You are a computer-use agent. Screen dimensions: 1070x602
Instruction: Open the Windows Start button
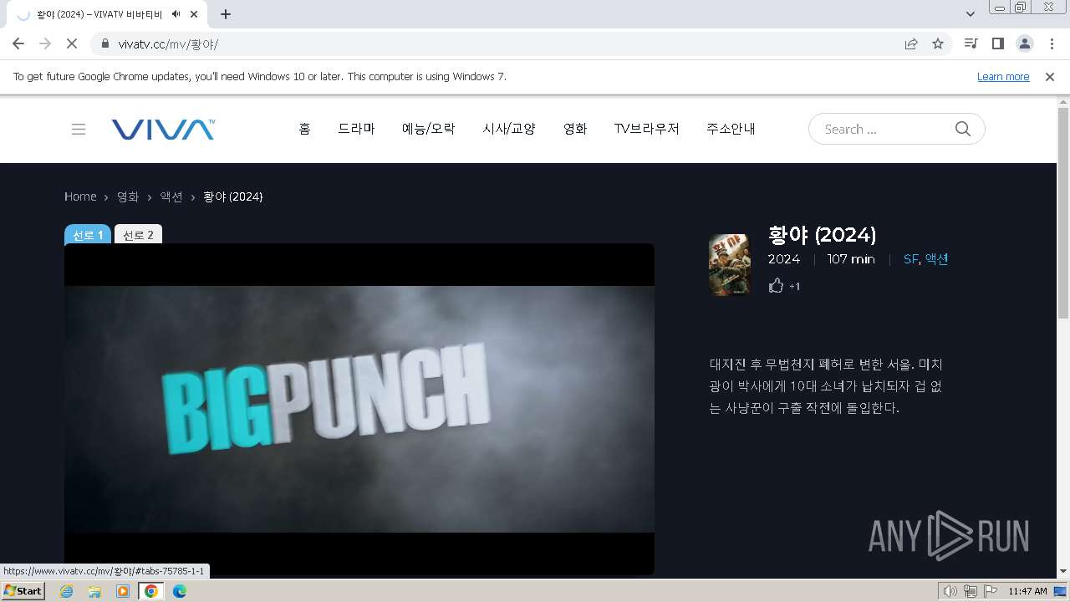[23, 591]
